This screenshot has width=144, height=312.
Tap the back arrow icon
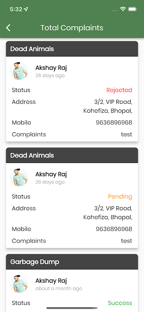tap(8, 28)
